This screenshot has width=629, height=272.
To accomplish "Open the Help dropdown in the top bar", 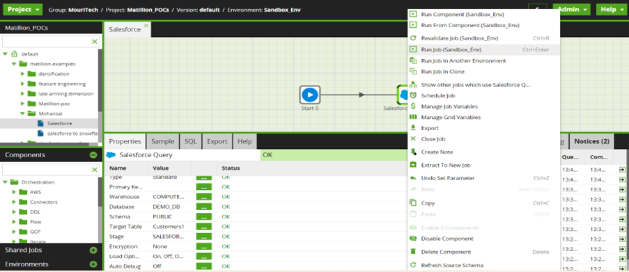I will (612, 9).
